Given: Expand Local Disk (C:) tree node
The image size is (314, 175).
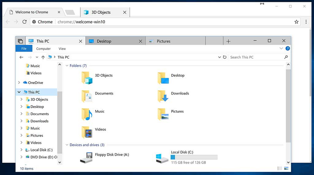Looking at the screenshot, I should click(21, 150).
